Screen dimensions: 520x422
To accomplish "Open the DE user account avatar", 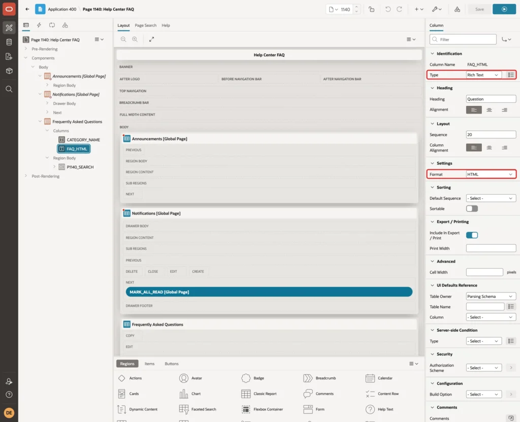I will tap(9, 413).
